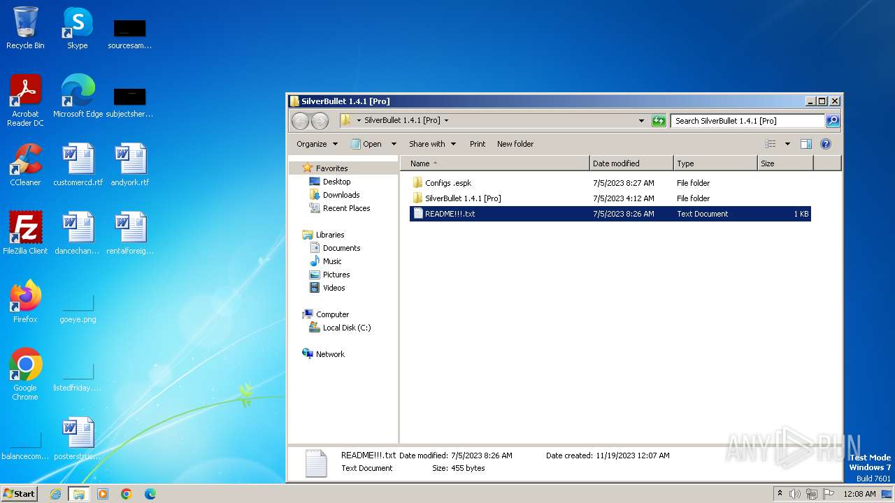The width and height of the screenshot is (895, 503).
Task: Select the SilverBullet 1.4.1 [Pro] subfolder
Action: pos(462,198)
